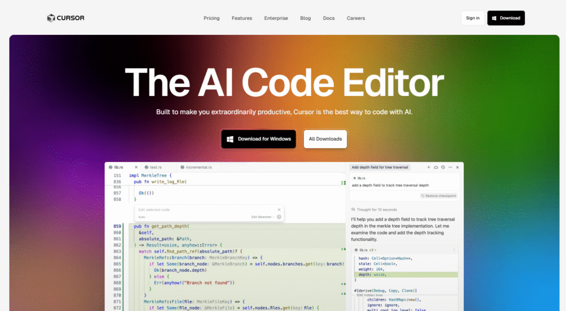566x311 pixels.
Task: Expand the '696 hidden lines' indicator
Action: (370, 295)
